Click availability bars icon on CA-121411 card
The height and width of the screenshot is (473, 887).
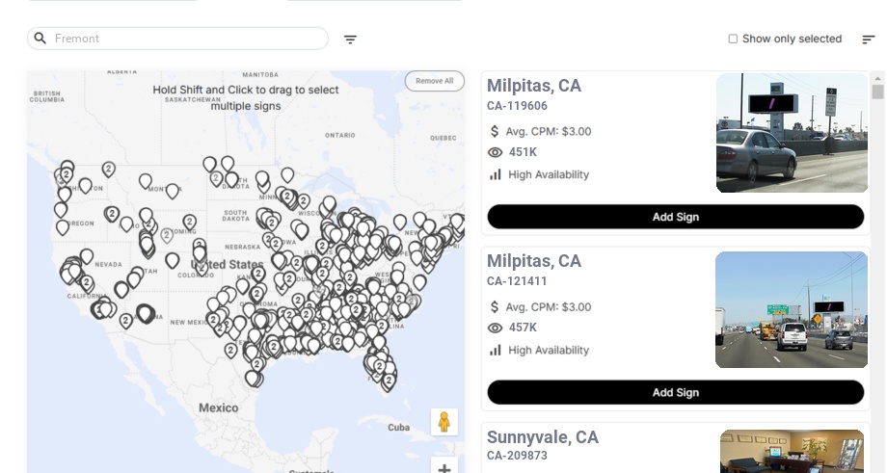click(496, 350)
